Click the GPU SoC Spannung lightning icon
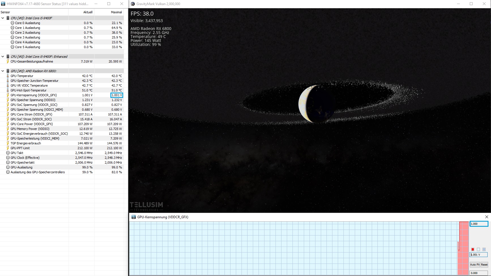The height and width of the screenshot is (276, 491). (x=8, y=105)
